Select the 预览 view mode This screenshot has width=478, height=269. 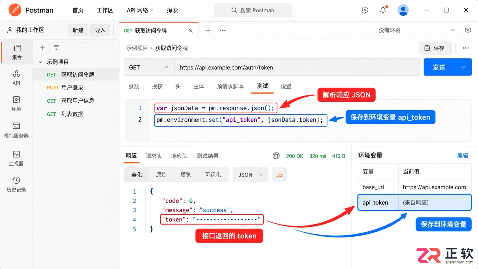coord(186,175)
